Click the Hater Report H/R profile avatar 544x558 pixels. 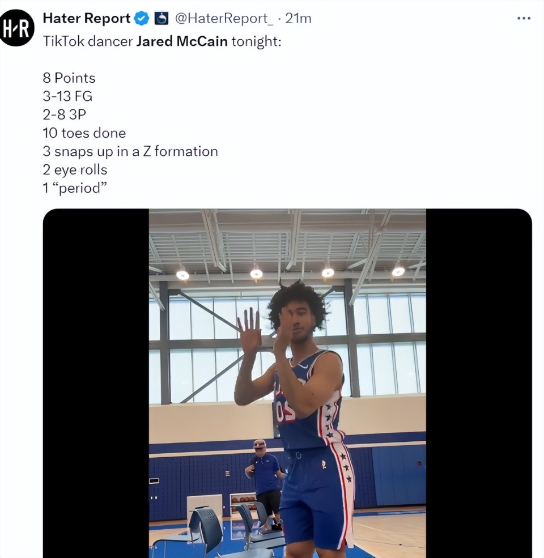pos(17,28)
